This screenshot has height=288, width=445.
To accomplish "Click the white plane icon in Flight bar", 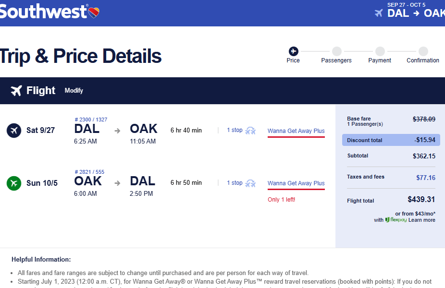I will coord(16,91).
